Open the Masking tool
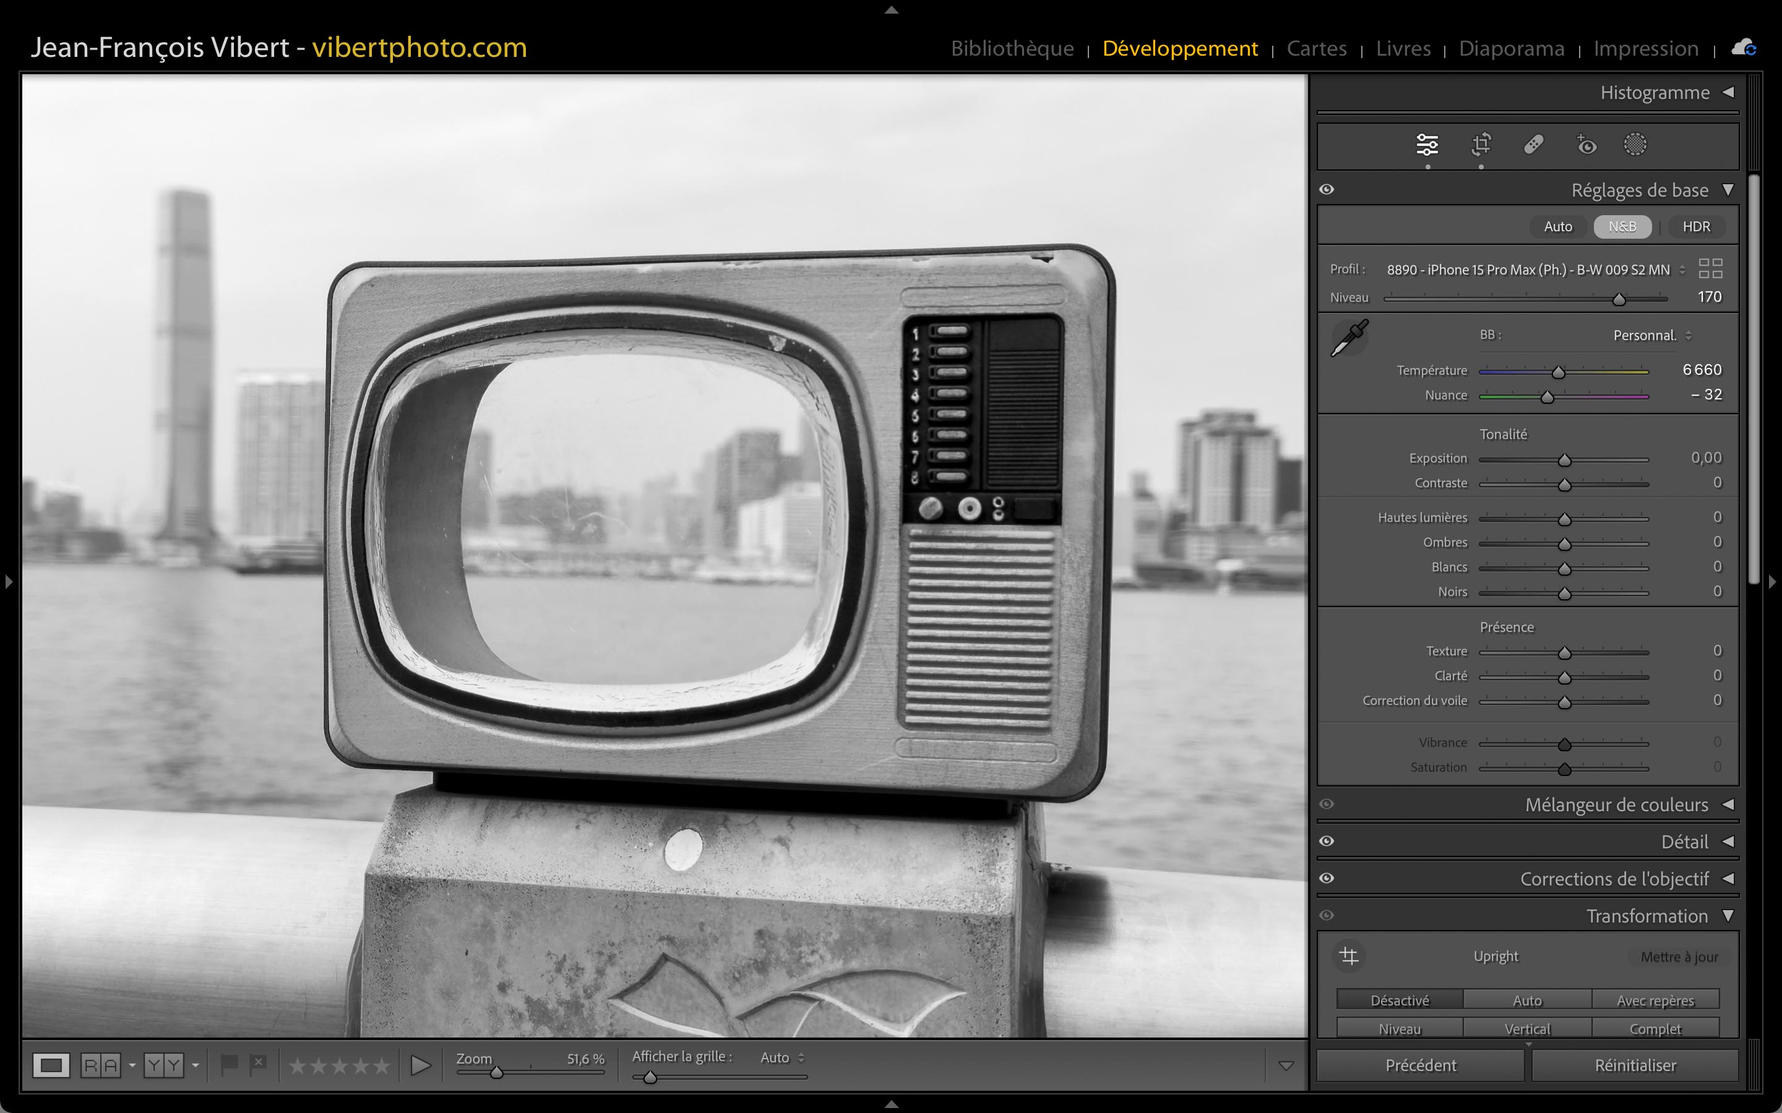This screenshot has width=1782, height=1113. 1635,144
